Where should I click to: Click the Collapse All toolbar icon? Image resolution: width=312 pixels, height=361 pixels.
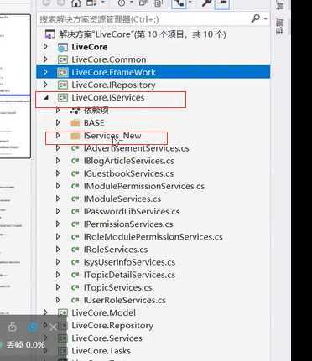pyautogui.click(x=143, y=3)
